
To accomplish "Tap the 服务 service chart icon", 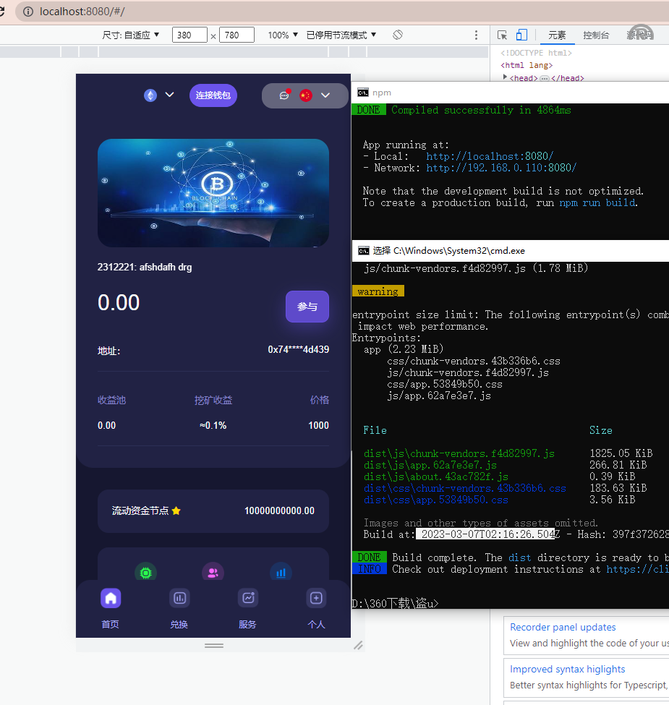I will [248, 598].
